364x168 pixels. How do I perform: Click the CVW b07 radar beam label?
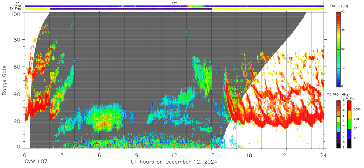tap(36, 162)
